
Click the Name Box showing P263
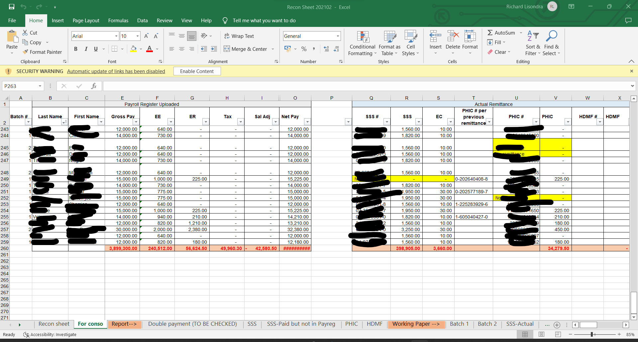click(23, 86)
